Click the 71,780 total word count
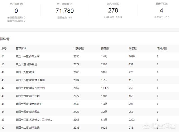Viewport: 179px width, 132px height. click(65, 11)
